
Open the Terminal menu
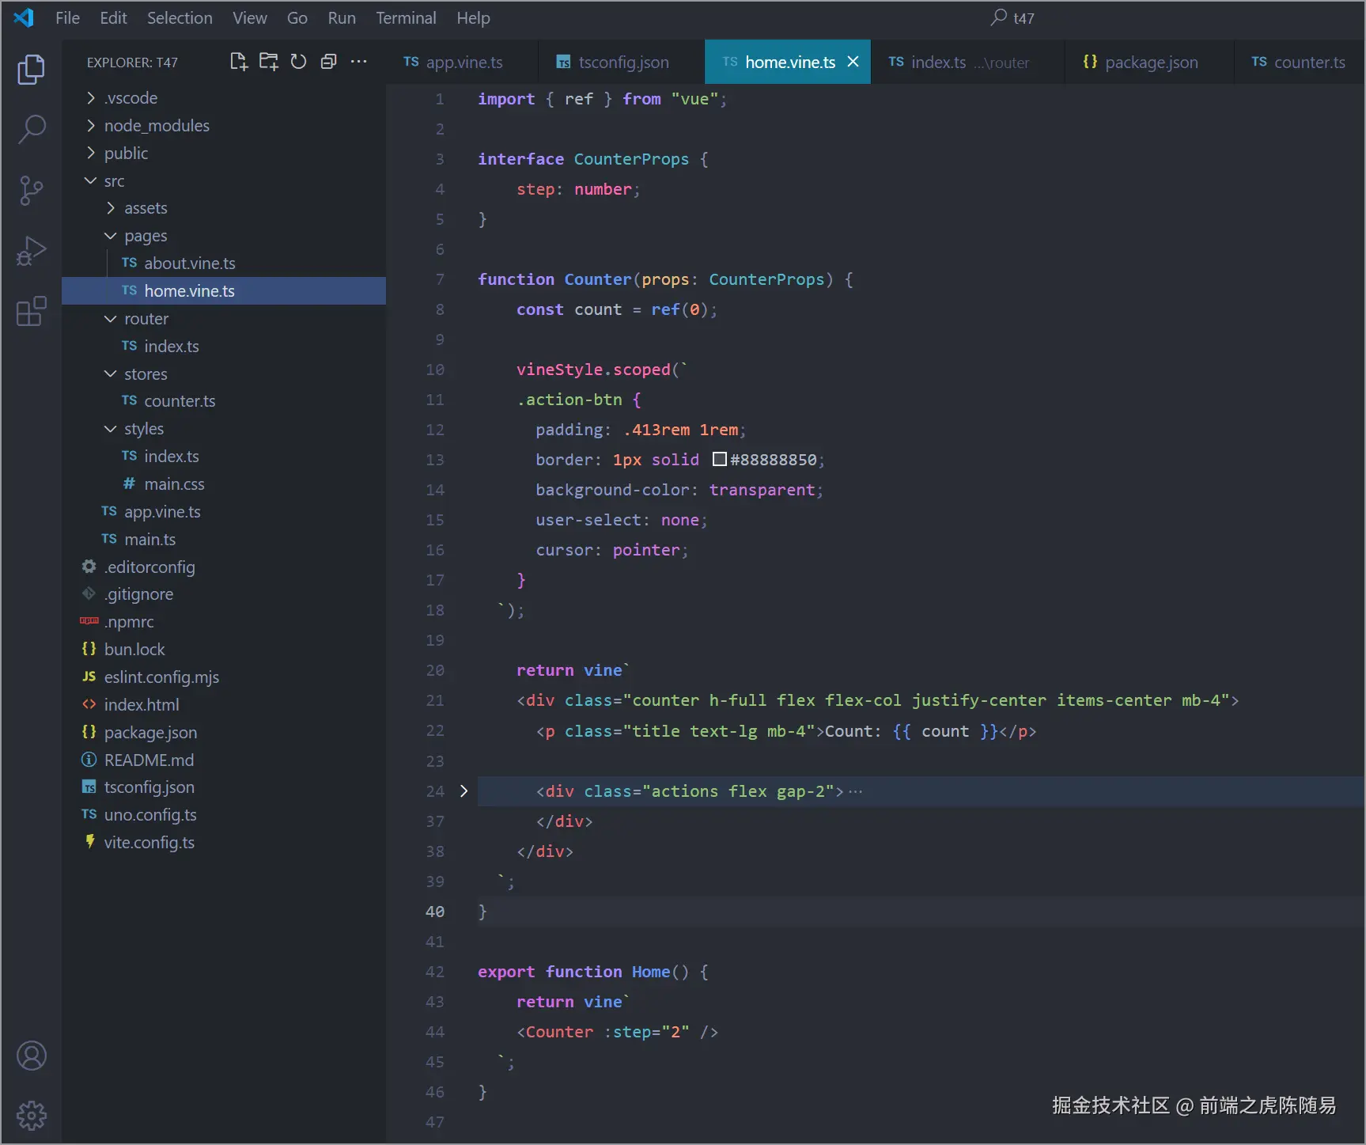[x=405, y=17]
